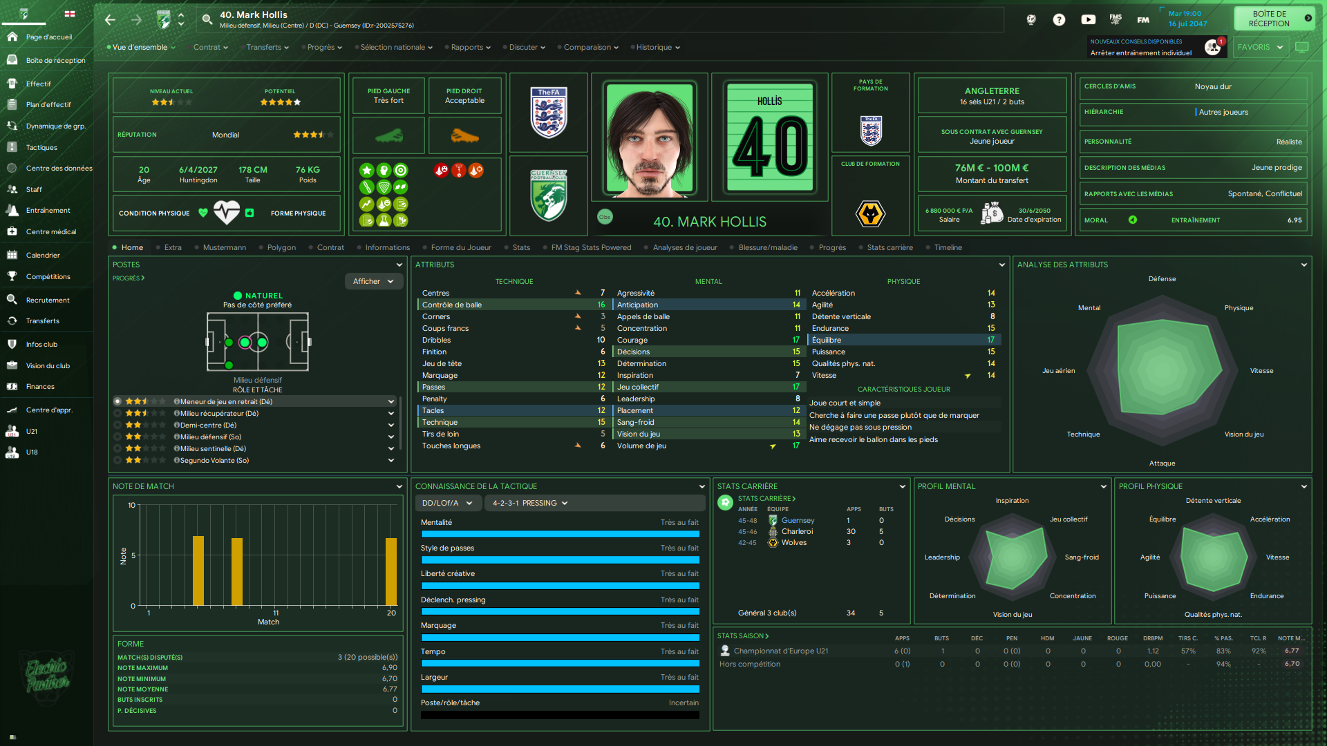Click the staff advice notification icon
Viewport: 1327px width, 746px height.
[1212, 47]
